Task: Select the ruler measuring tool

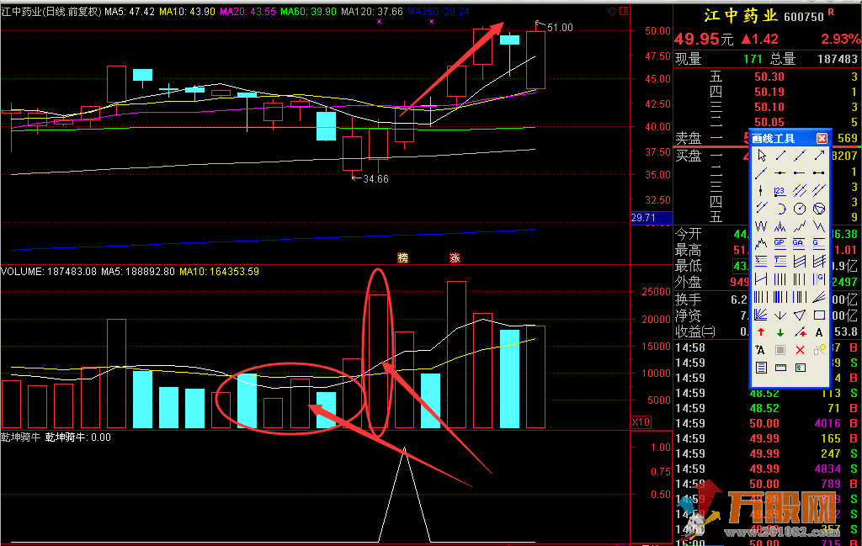Action: click(780, 368)
